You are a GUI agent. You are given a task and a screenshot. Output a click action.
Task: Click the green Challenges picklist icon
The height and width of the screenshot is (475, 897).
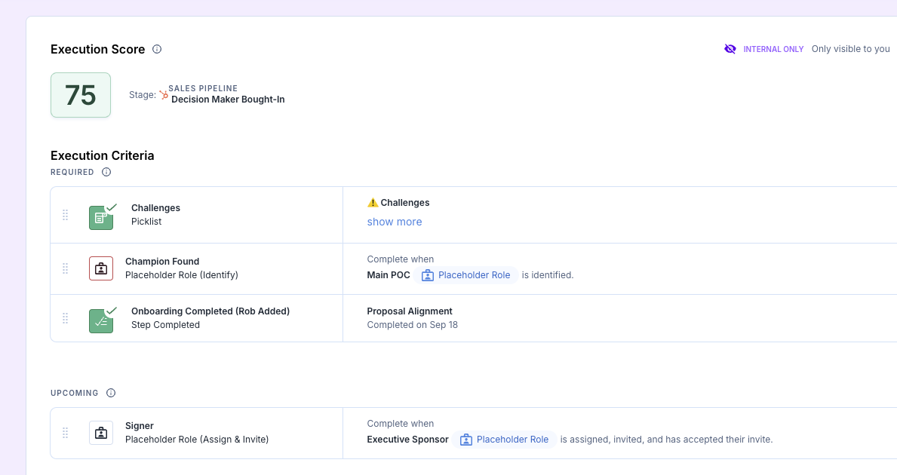(x=101, y=218)
